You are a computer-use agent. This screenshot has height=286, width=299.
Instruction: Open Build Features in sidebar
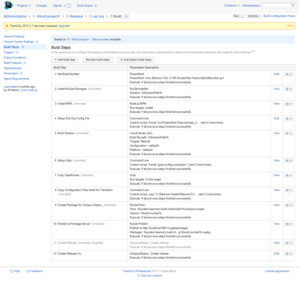coord(12,63)
